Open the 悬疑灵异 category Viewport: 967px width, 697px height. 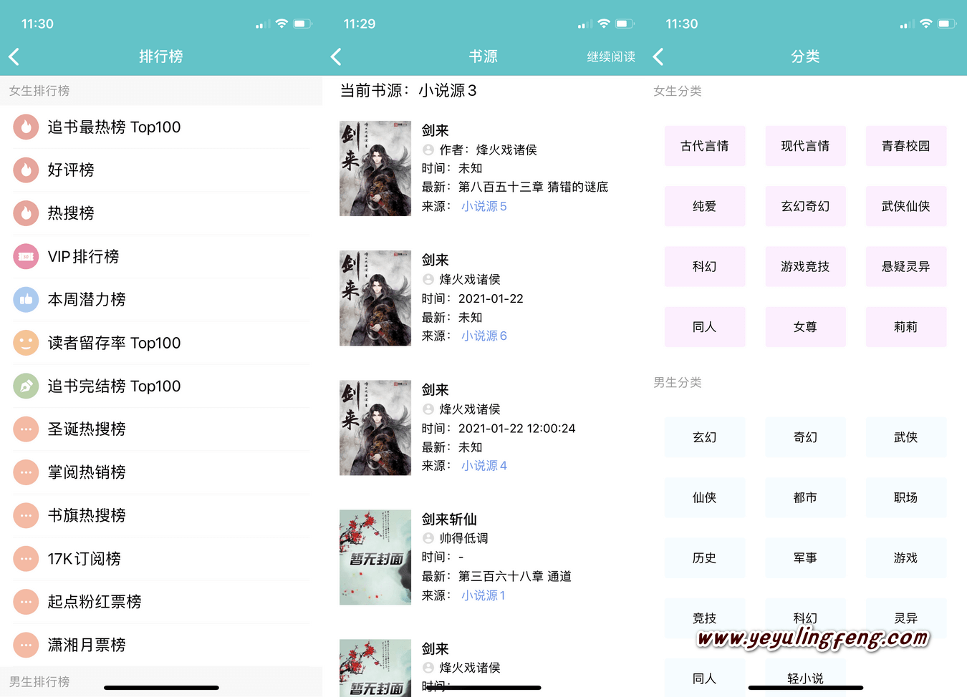(x=906, y=266)
